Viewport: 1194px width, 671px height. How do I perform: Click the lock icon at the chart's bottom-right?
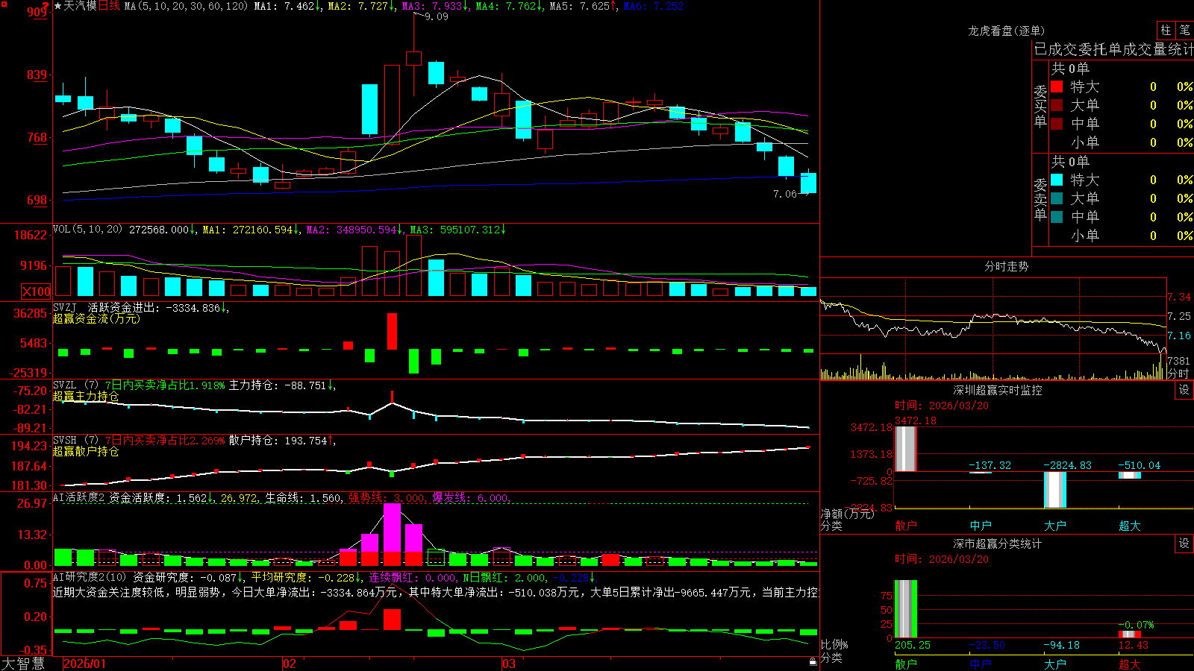813,661
